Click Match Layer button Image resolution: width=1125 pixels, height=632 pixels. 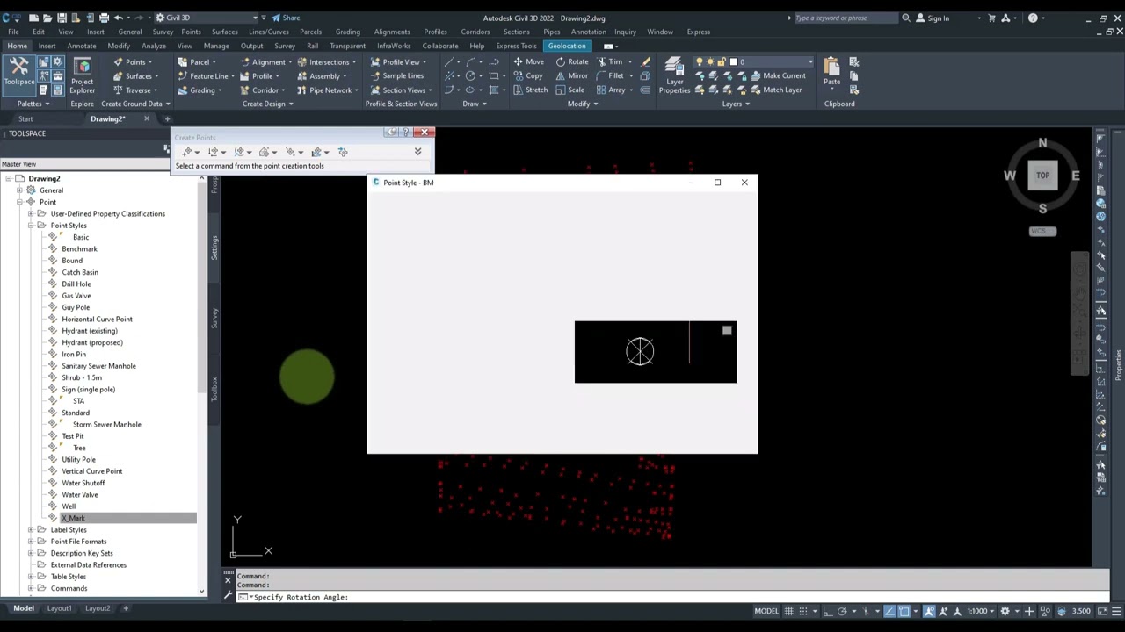775,90
